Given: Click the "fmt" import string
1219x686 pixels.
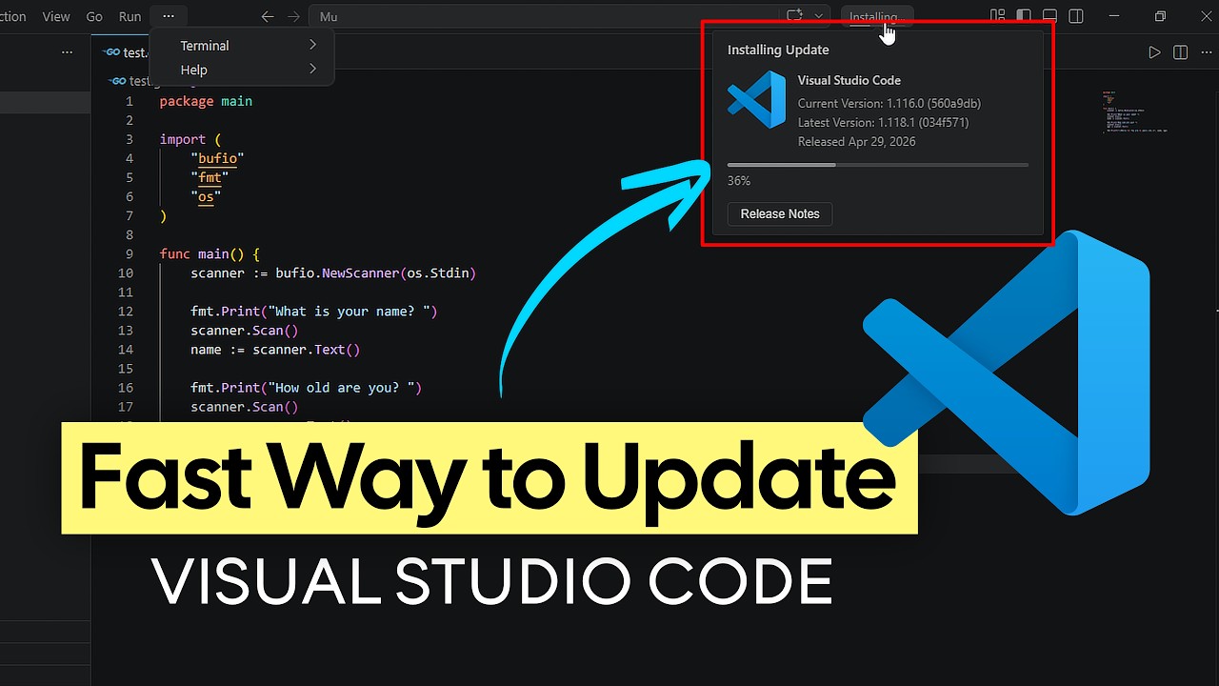Looking at the screenshot, I should point(210,177).
